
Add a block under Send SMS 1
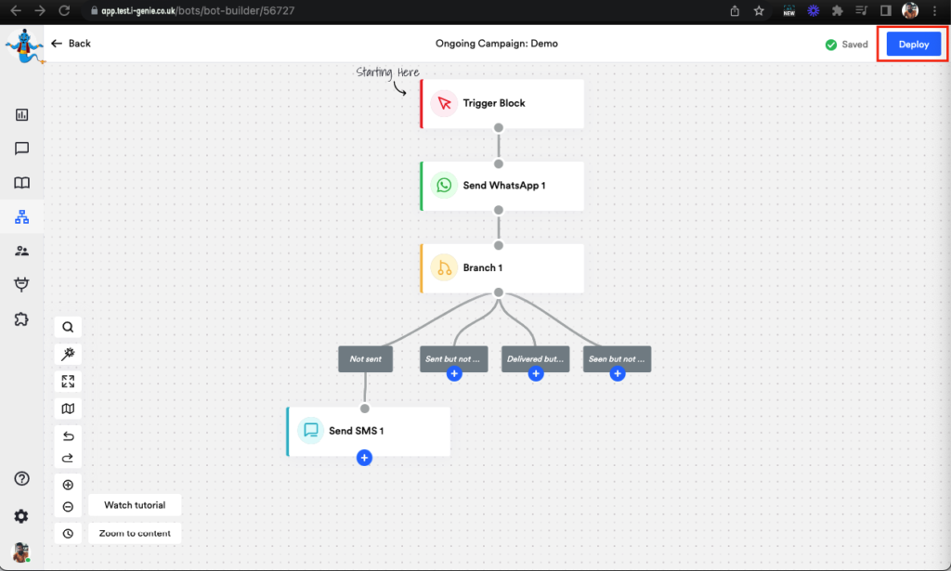pyautogui.click(x=364, y=458)
